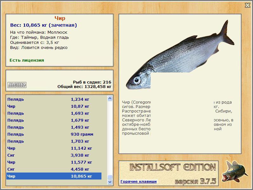Screen dimensions: 253x190
Task: Select Чир 10,87 кг row
Action: point(54,106)
